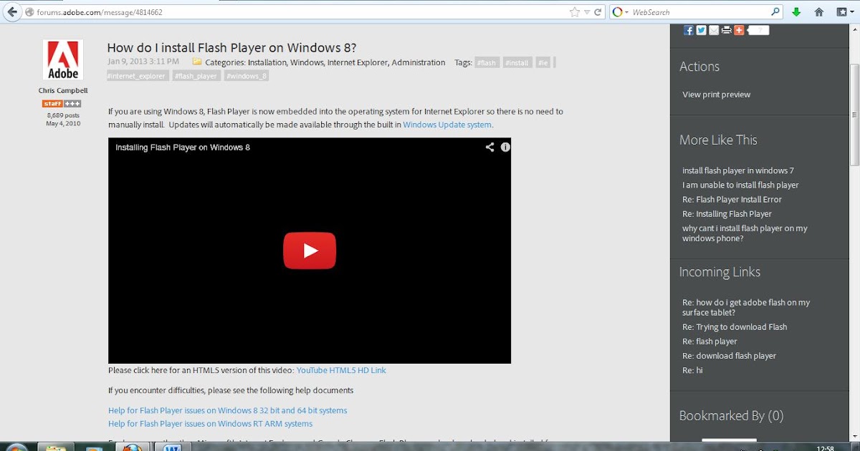Open more sharing options orange plus icon
Viewport: 860px width, 451px height.
(739, 30)
